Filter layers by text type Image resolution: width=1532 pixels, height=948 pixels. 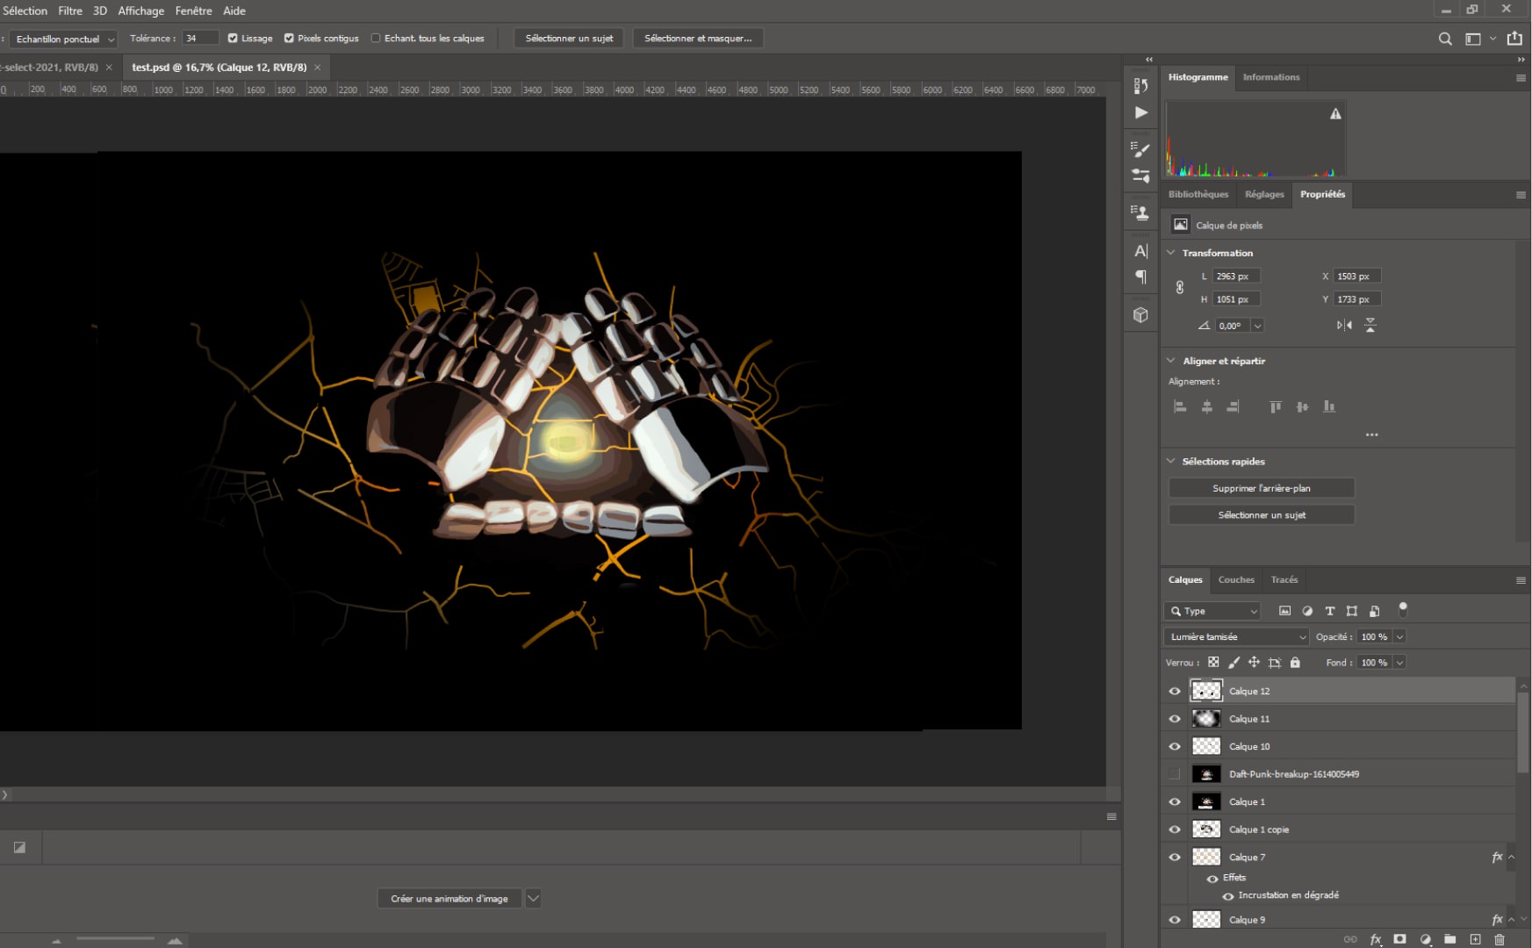[1329, 611]
